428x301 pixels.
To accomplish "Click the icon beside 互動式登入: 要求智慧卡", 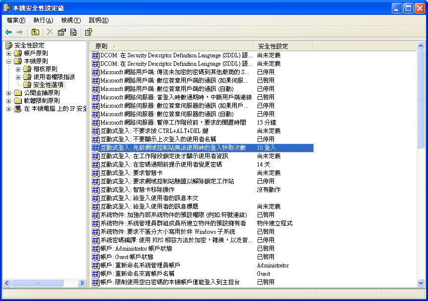I will (96, 173).
